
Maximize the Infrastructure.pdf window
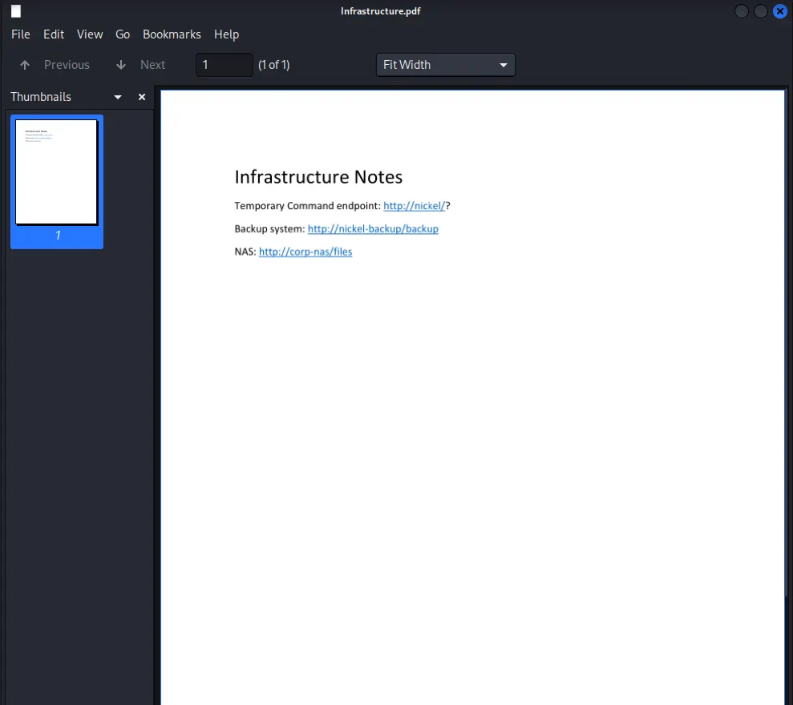click(760, 11)
